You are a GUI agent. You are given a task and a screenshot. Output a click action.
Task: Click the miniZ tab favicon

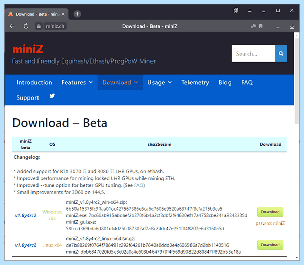click(11, 14)
